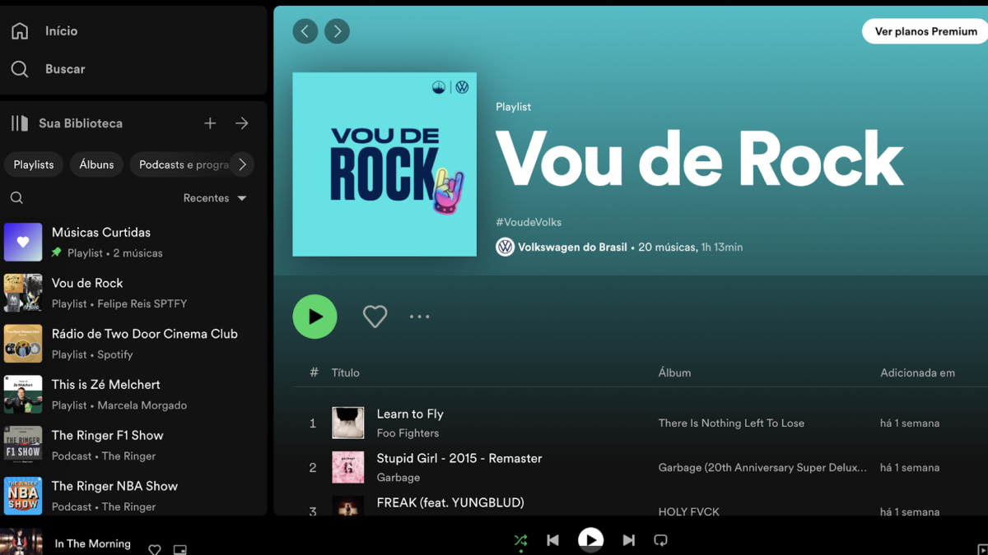The height and width of the screenshot is (555, 988).
Task: Like In The Morning with heart icon
Action: point(154,549)
